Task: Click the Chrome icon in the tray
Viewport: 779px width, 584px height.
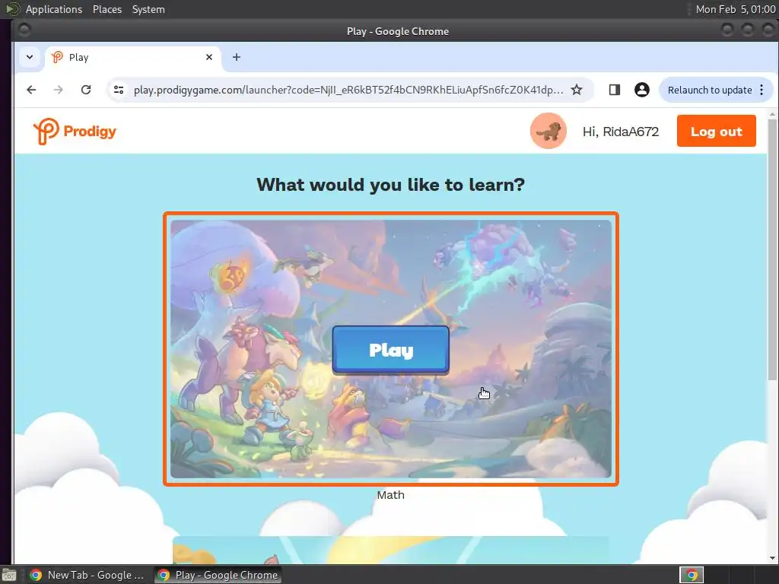Action: tap(692, 575)
